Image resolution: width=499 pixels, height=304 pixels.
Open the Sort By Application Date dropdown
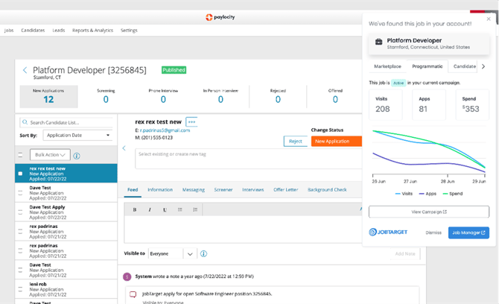(x=76, y=136)
